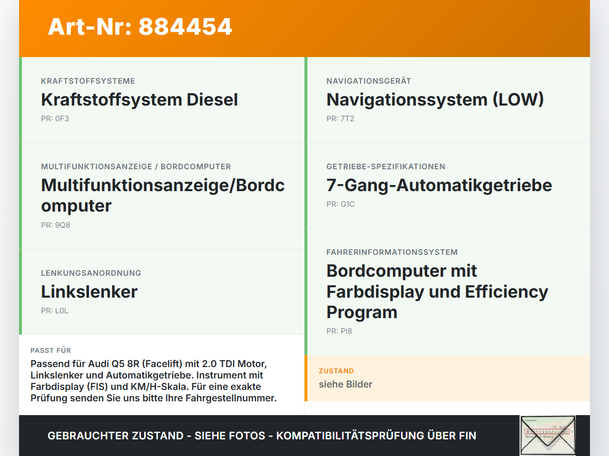The image size is (609, 456).
Task: Select the 7-Gang-Automatikgetriebe title
Action: [x=439, y=185]
